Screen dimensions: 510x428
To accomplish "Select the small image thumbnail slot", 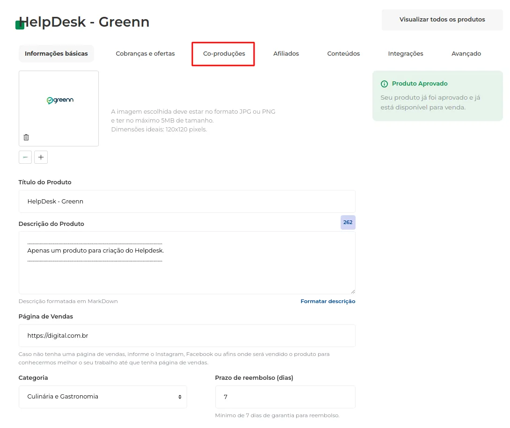I will [25, 158].
